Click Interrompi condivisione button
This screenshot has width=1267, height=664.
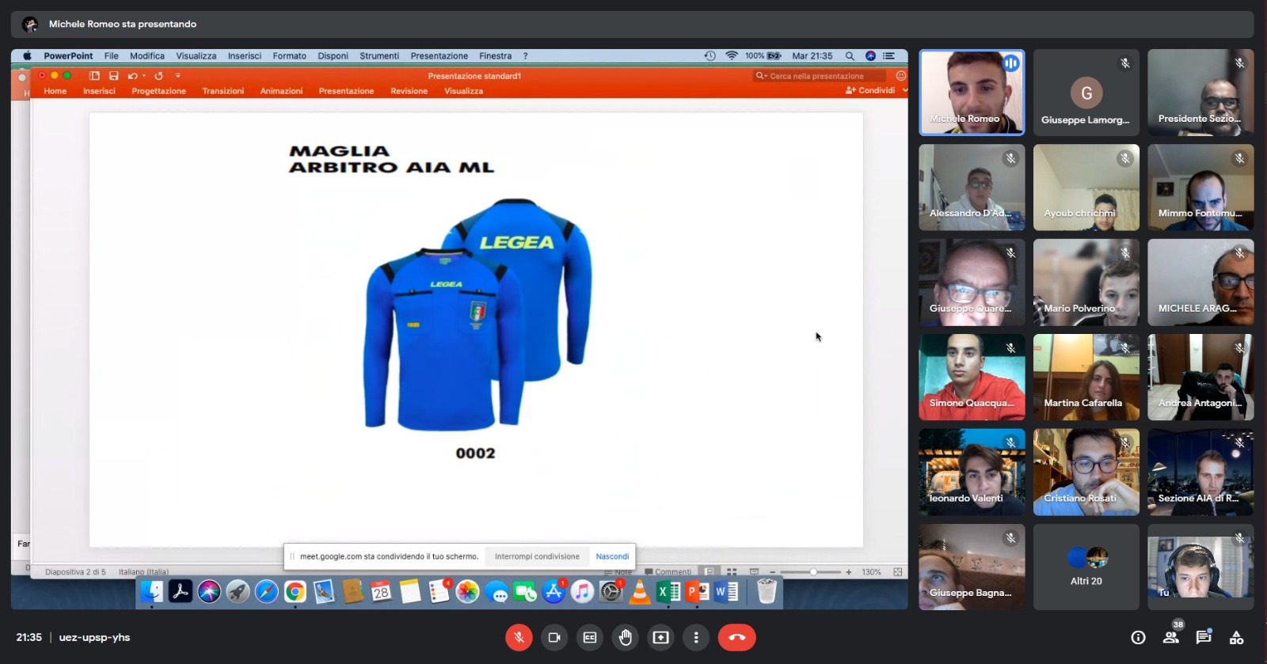point(537,556)
